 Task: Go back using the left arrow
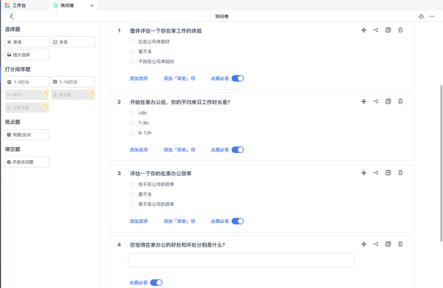pyautogui.click(x=12, y=16)
